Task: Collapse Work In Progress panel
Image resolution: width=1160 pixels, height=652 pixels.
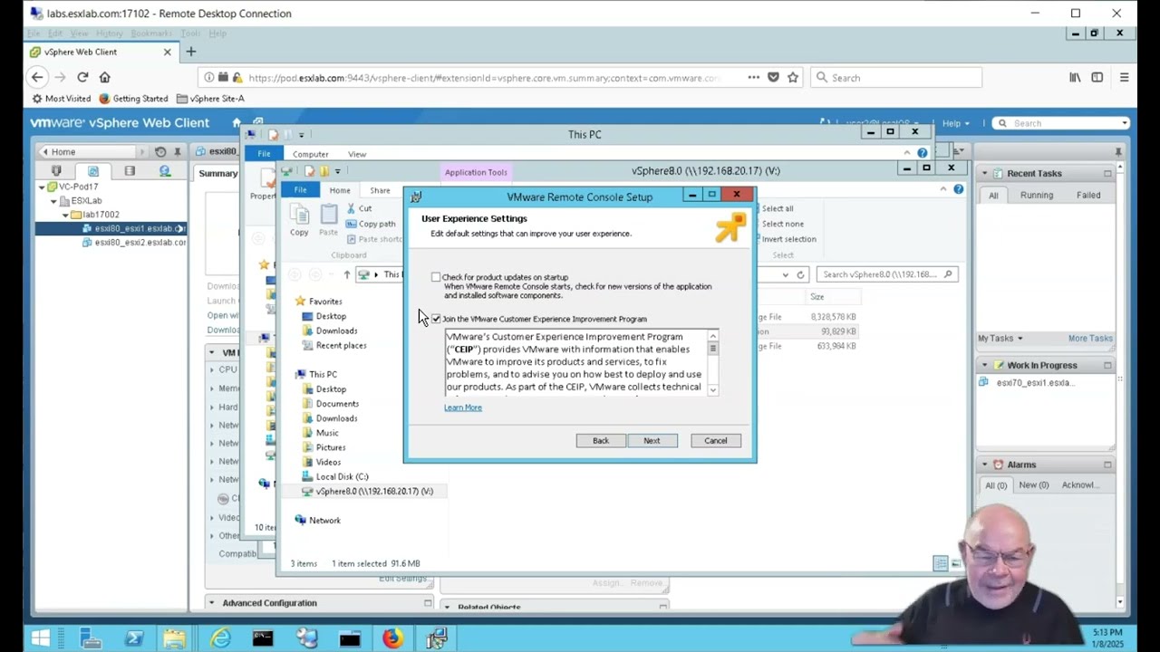Action: (985, 365)
